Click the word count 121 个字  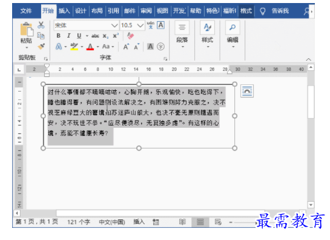click(x=79, y=222)
